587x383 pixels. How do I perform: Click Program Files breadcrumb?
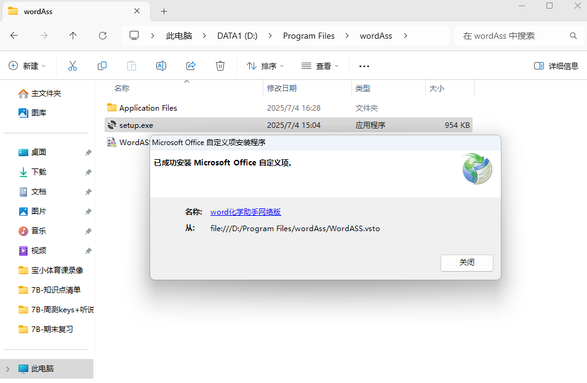(x=309, y=36)
